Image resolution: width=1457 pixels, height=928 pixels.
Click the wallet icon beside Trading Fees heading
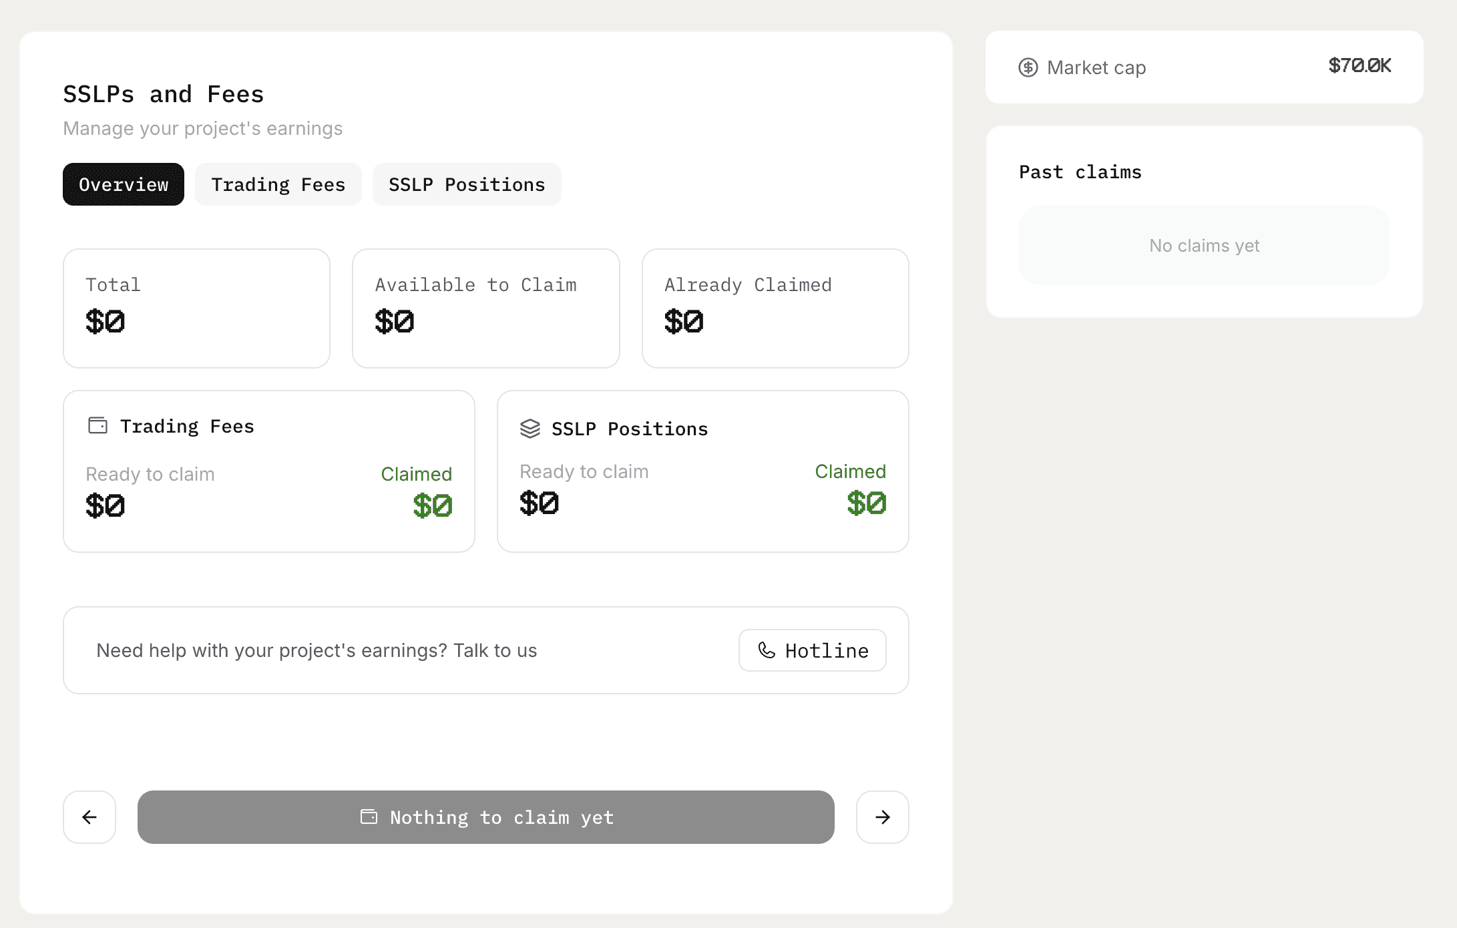click(x=98, y=426)
